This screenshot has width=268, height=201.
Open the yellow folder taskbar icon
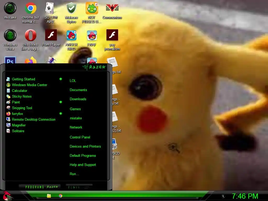49,196
